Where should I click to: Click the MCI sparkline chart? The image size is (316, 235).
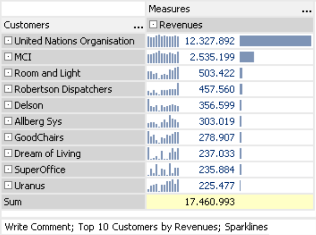[163, 57]
